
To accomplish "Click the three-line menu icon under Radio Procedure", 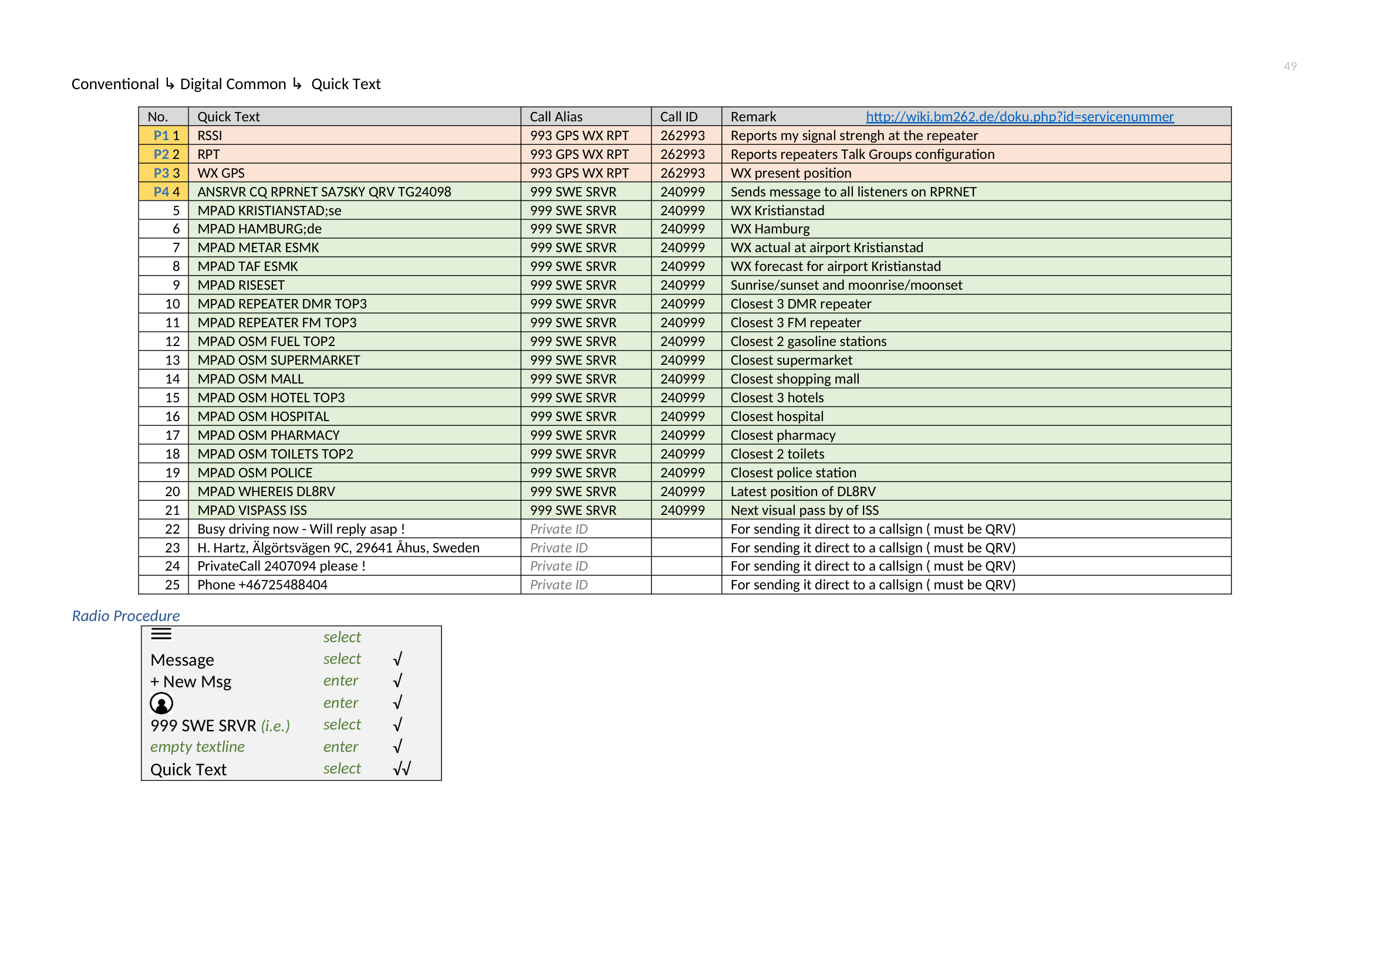I will (x=161, y=634).
